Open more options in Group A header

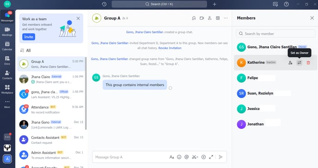(226, 18)
